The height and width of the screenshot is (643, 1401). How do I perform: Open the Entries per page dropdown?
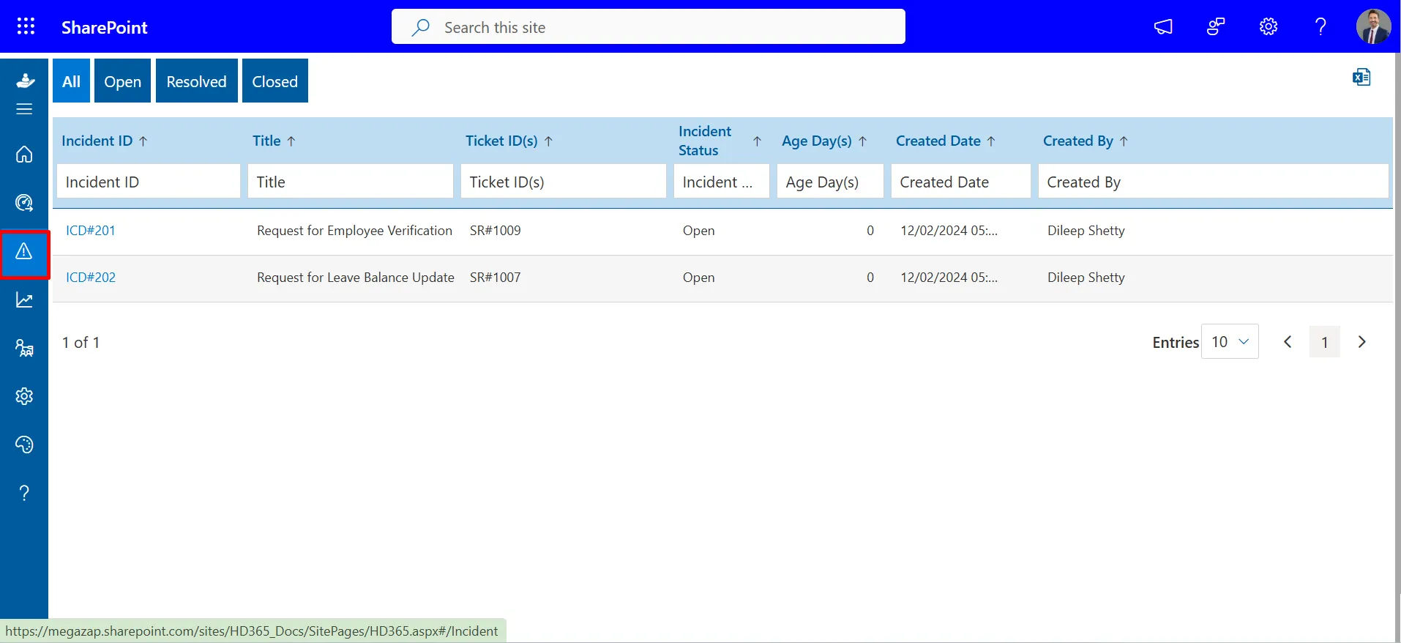pos(1230,341)
